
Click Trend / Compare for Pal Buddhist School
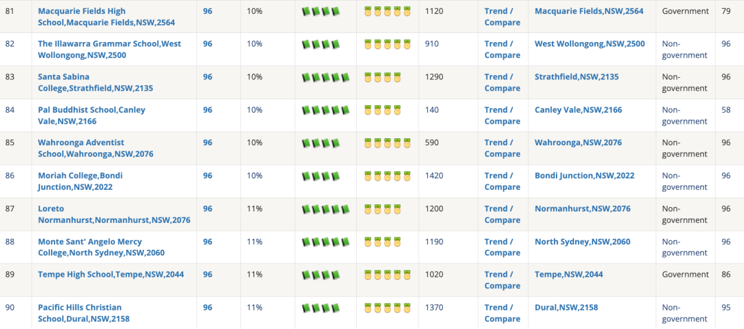(x=502, y=115)
